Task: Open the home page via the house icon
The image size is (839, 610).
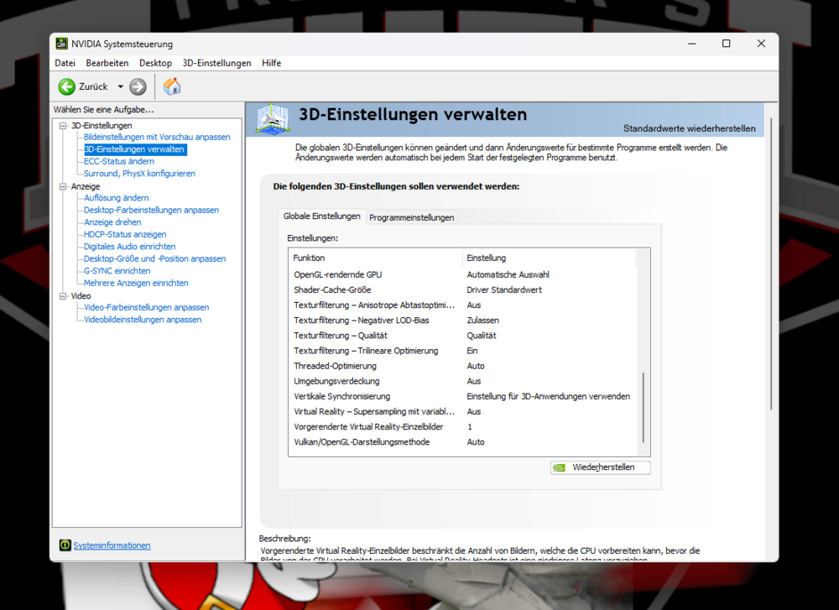Action: 172,86
